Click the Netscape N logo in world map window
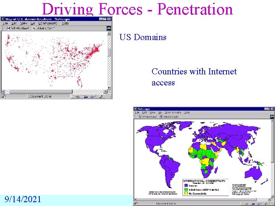Screen dimensions: 275x206 click(272, 116)
